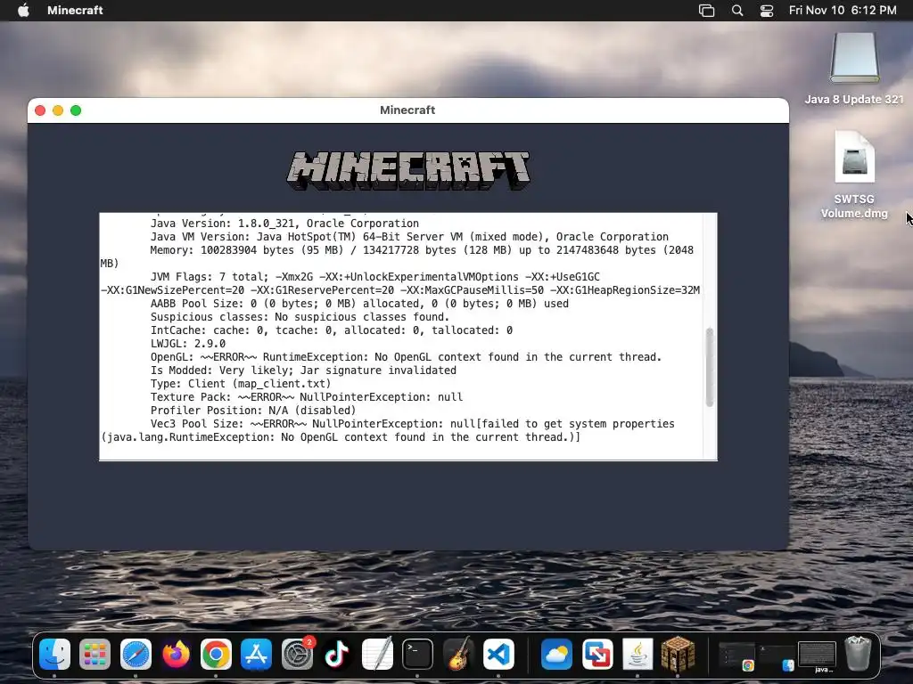Open System Preferences with the 2 badge

click(x=297, y=655)
